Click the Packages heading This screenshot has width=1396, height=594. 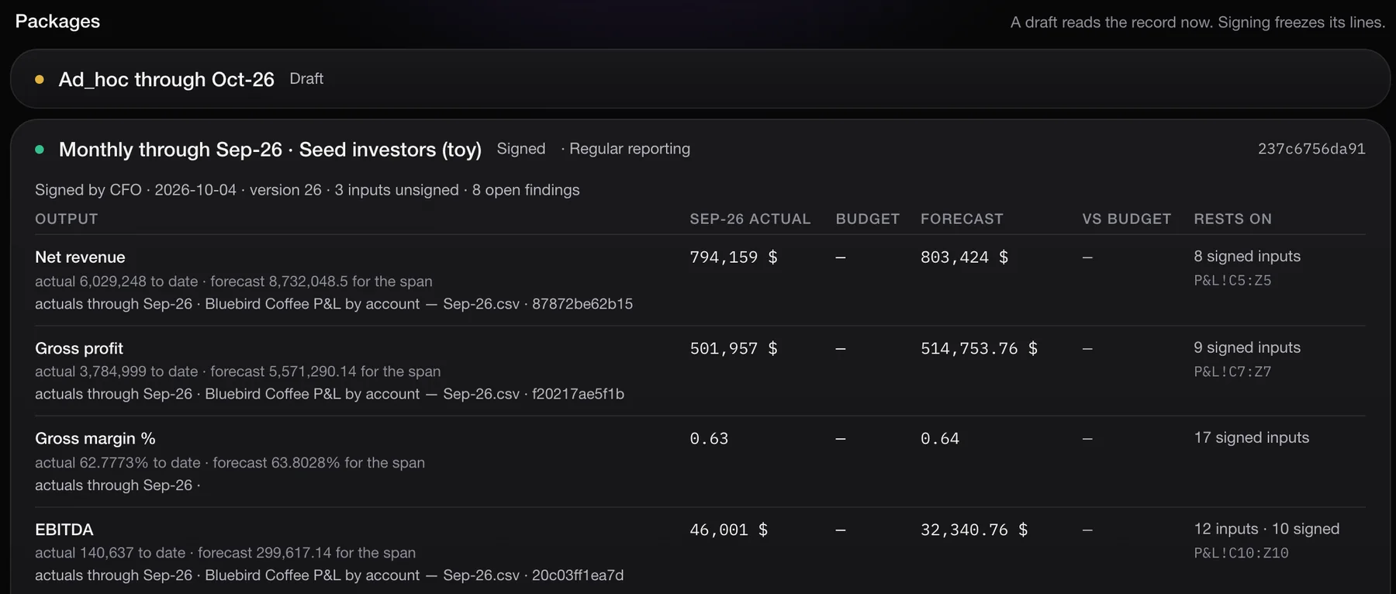[57, 21]
